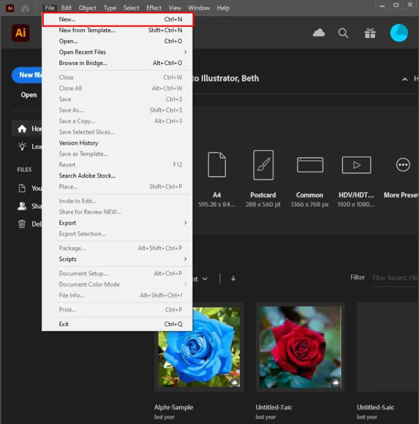Open More Presets ellipsis icon
Viewport: 419px width, 424px height.
[x=403, y=165]
